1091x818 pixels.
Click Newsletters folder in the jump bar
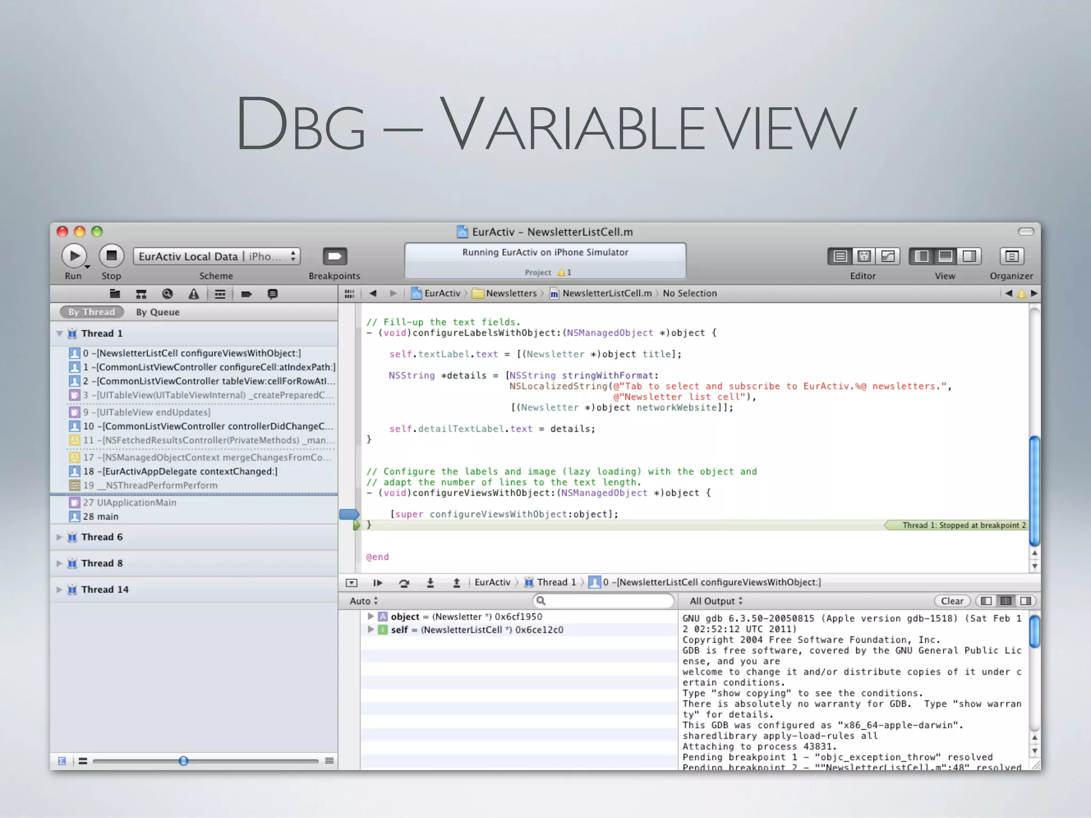click(x=504, y=293)
